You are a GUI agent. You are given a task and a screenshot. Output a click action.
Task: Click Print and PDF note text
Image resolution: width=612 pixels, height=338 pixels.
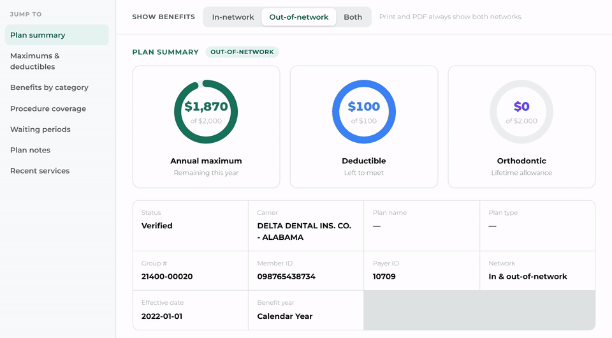451,17
